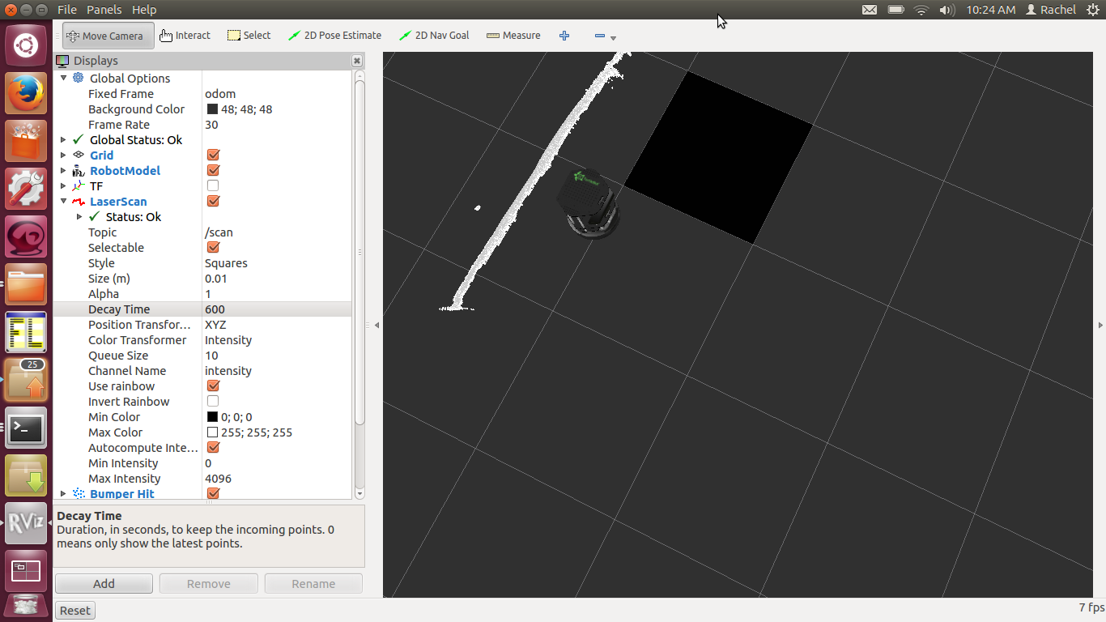Image resolution: width=1106 pixels, height=622 pixels.
Task: Open the File menu
Action: coord(67,10)
